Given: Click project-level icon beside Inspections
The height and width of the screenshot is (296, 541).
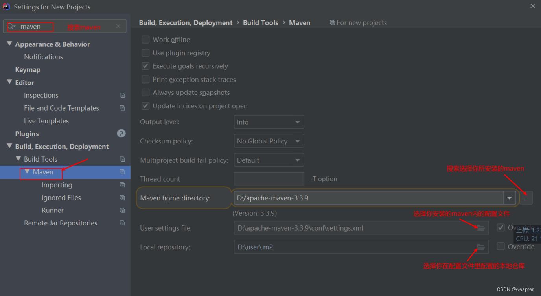Looking at the screenshot, I should tap(122, 95).
